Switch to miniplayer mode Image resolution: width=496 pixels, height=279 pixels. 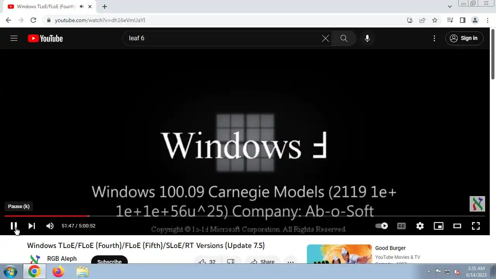(x=439, y=226)
